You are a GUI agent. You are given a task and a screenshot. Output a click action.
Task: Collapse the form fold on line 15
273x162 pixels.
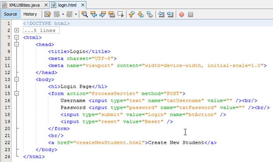(x=17, y=93)
